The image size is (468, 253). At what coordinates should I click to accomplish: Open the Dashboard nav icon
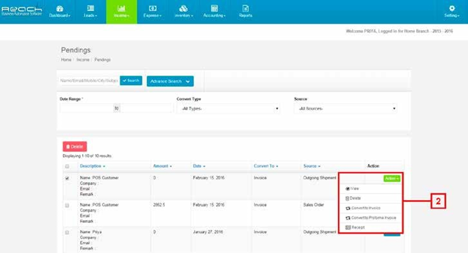60,9
